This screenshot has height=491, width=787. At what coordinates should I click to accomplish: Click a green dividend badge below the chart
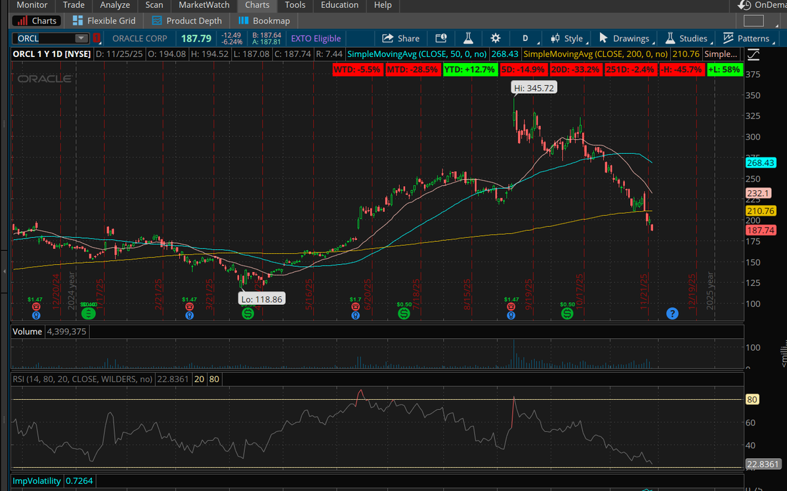[88, 313]
